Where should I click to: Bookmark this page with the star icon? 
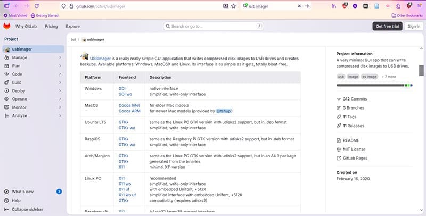(x=233, y=6)
